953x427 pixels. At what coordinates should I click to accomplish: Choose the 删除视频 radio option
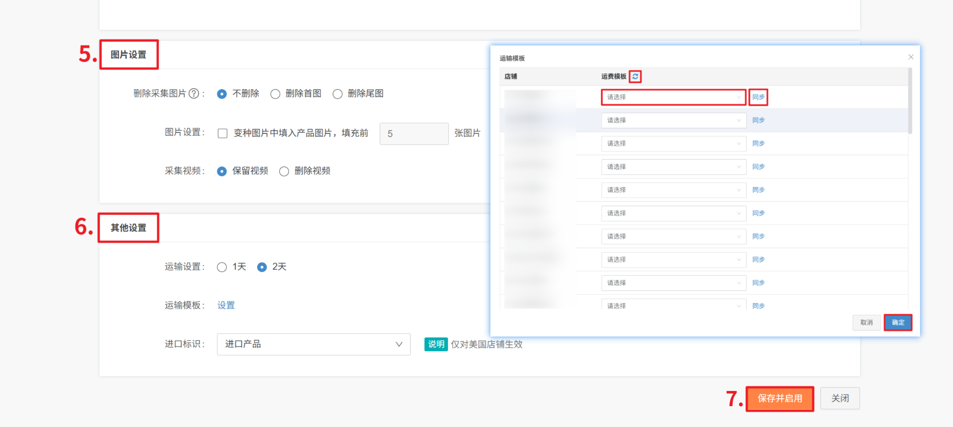[284, 171]
